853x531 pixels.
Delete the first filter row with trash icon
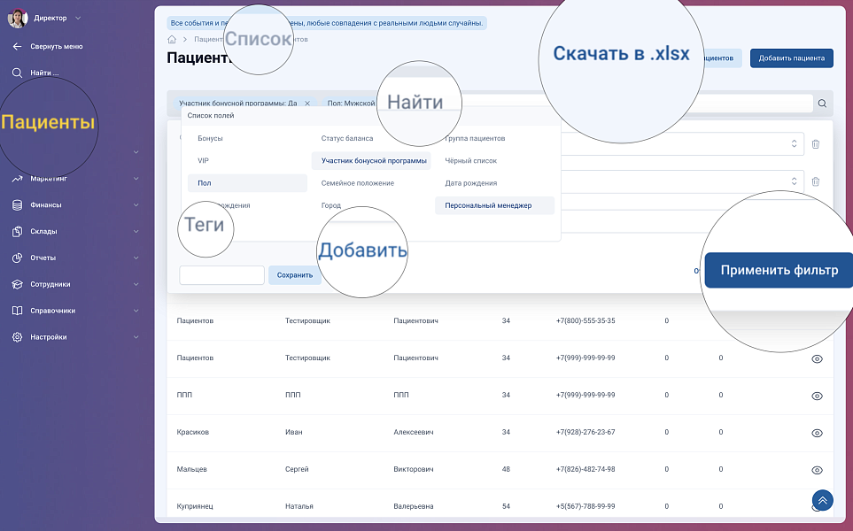(816, 144)
